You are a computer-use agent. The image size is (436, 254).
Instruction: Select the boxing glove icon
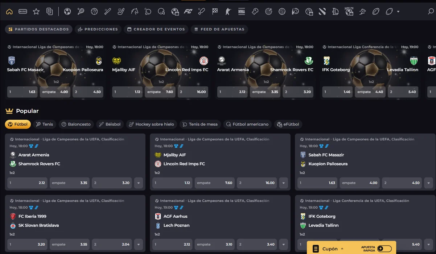pyautogui.click(x=255, y=12)
